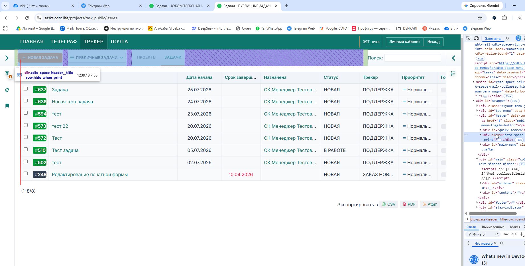This screenshot has width=525, height=266.
Task: Open the DevTools drawer three-dot menu
Action: point(468,243)
